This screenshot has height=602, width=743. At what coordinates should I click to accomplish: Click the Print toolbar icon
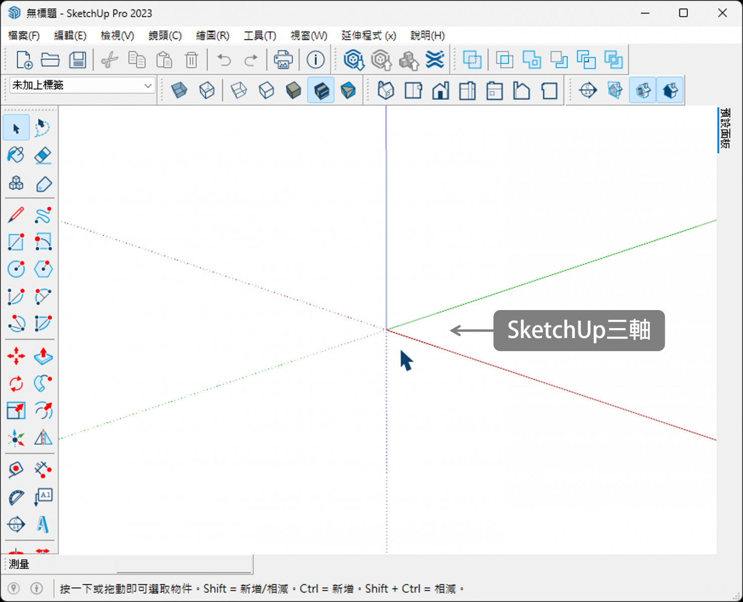click(283, 60)
